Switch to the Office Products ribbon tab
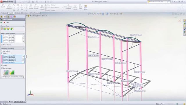Screen dimensions: 186x105 tap(35, 13)
